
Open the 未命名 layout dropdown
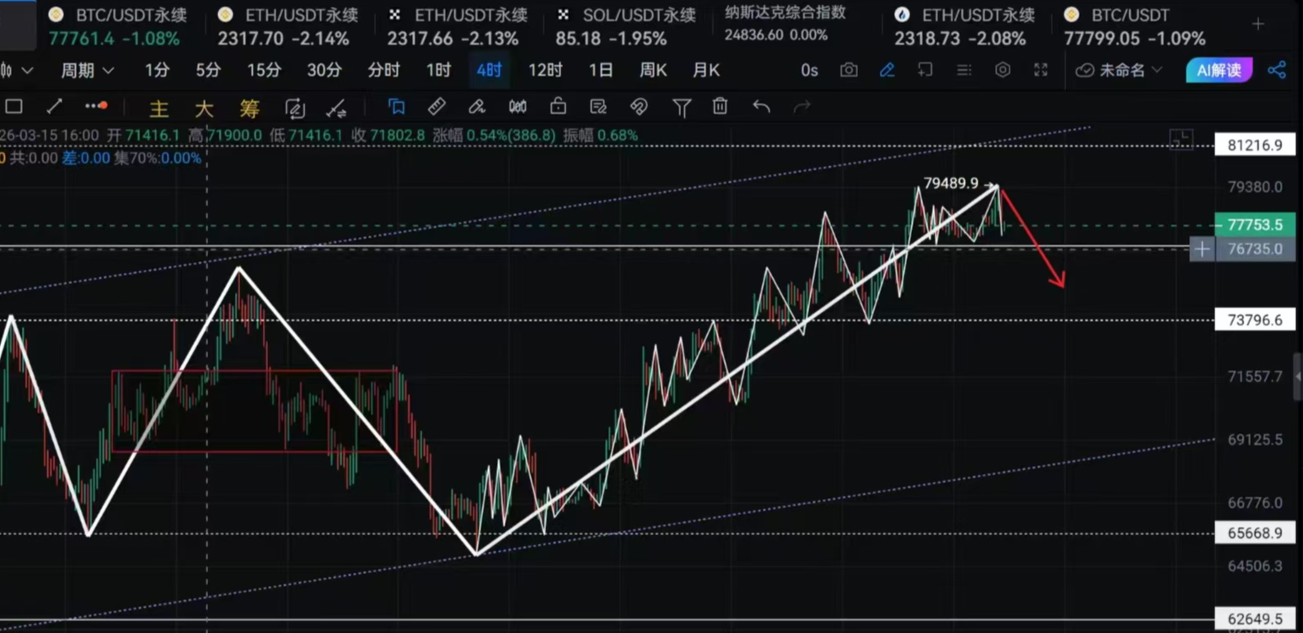coord(1121,71)
